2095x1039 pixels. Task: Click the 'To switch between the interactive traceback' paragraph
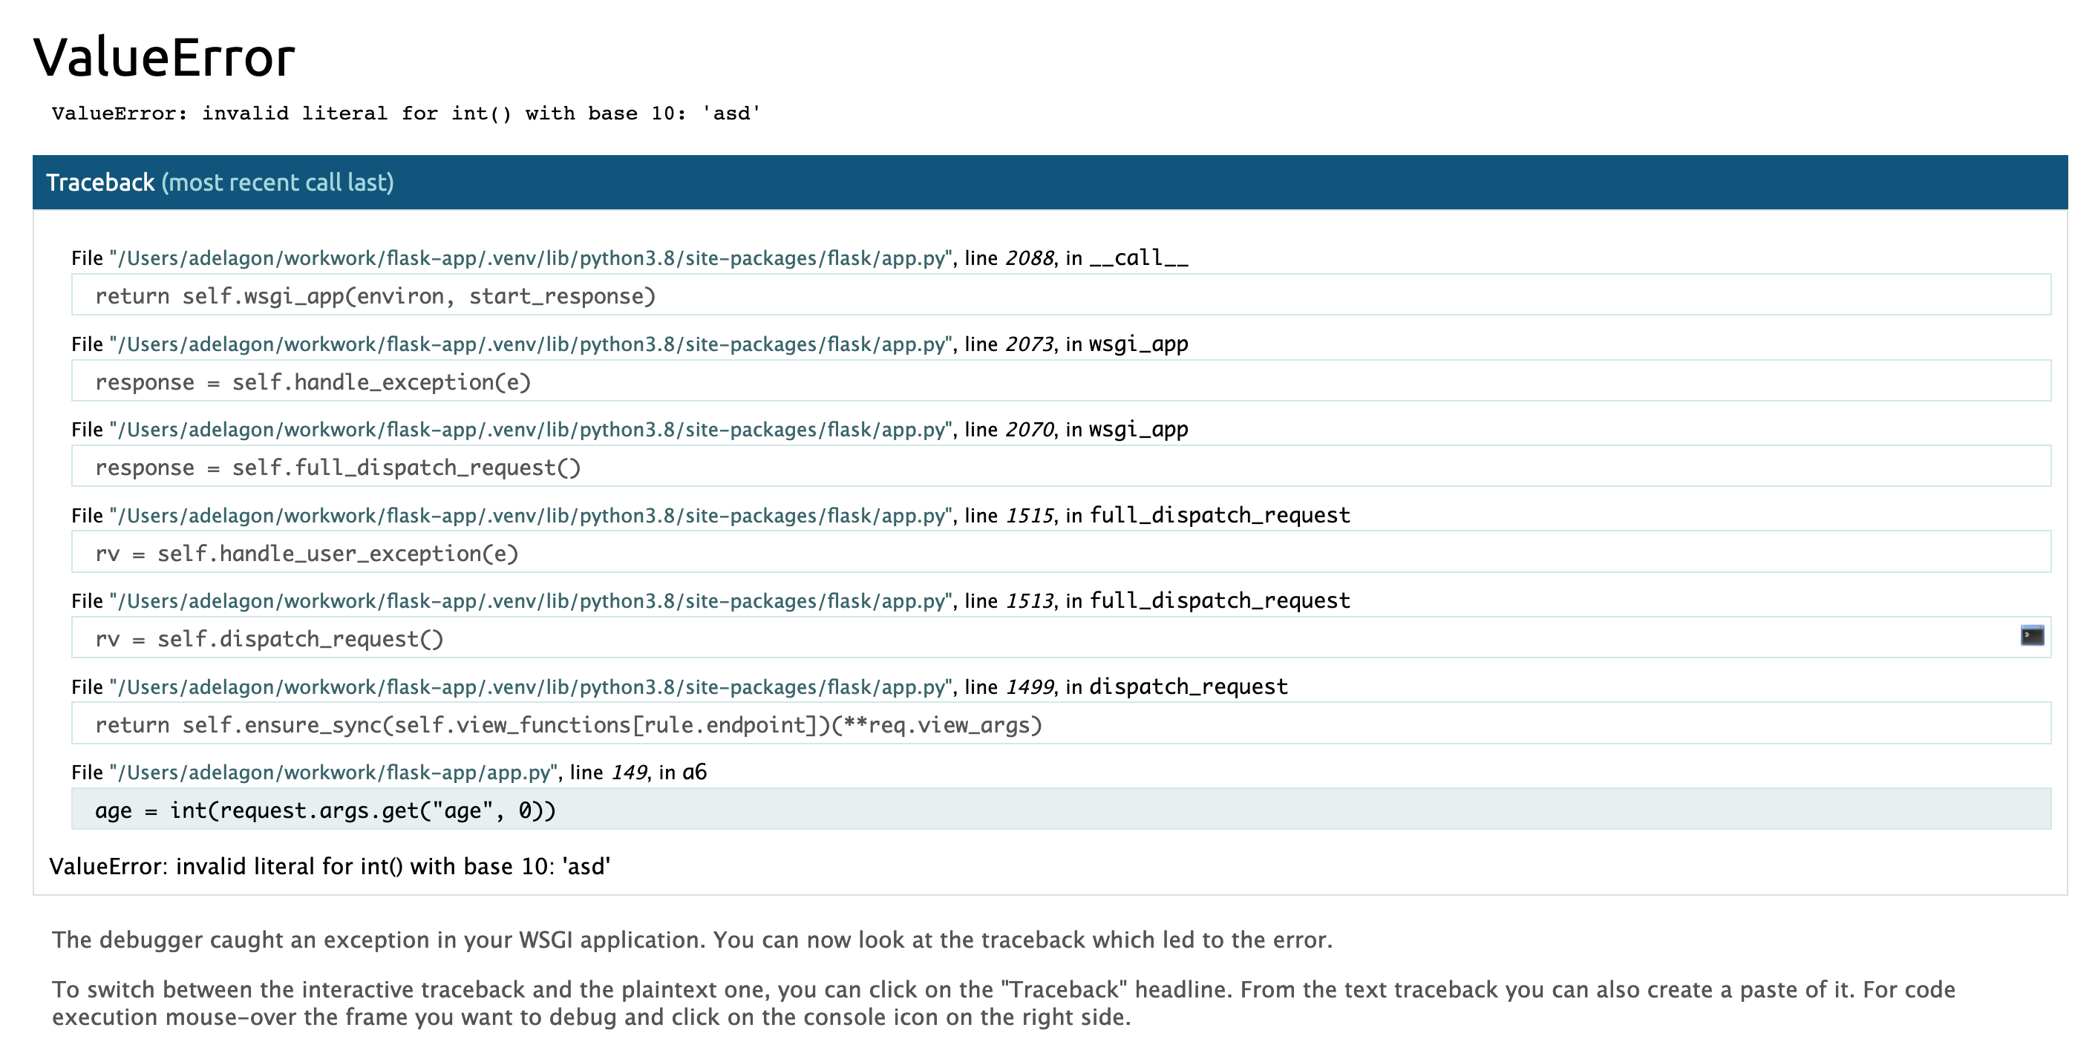[1004, 1003]
